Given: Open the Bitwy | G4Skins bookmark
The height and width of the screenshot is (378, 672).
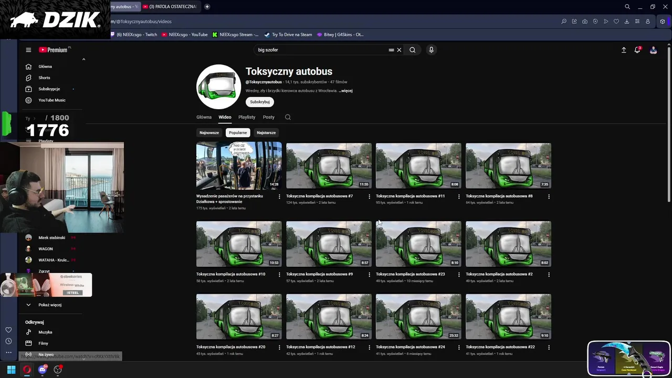Looking at the screenshot, I should (x=340, y=35).
